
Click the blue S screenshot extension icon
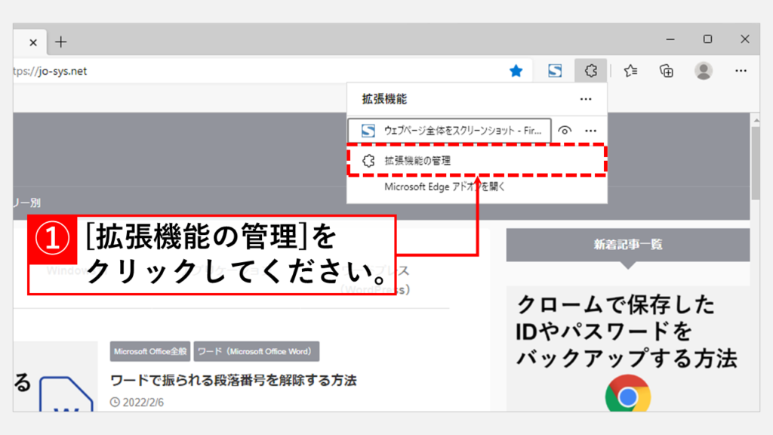555,71
